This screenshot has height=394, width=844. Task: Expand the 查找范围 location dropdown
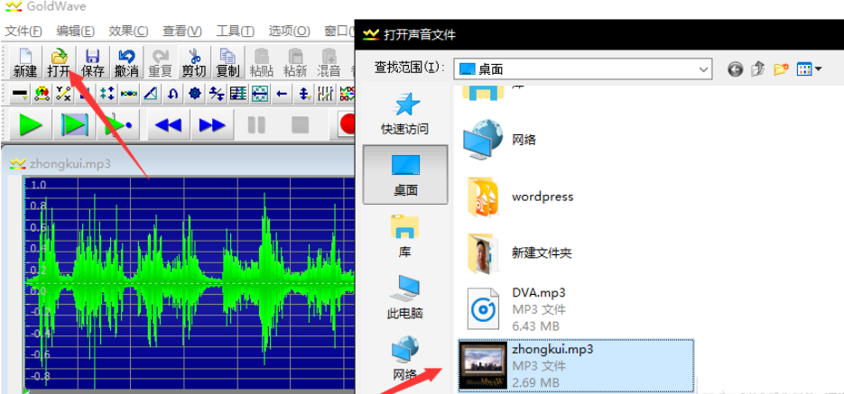pyautogui.click(x=703, y=69)
